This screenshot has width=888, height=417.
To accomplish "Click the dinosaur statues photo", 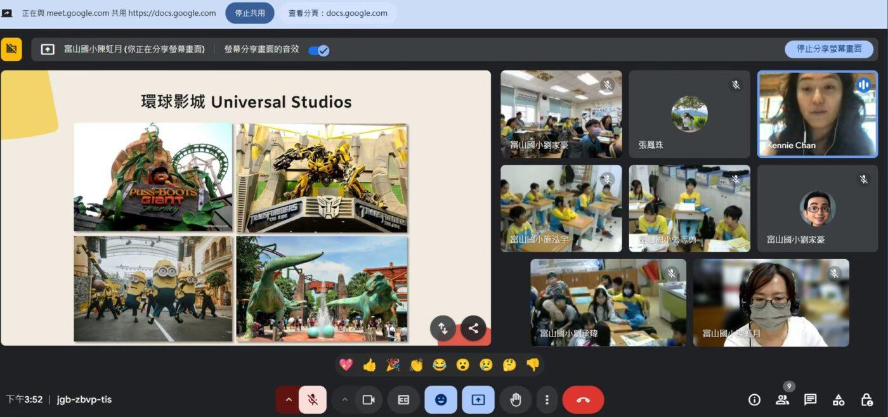I will tap(322, 289).
